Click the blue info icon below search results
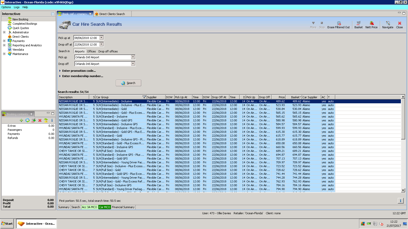408x229 pixels. [400, 201]
